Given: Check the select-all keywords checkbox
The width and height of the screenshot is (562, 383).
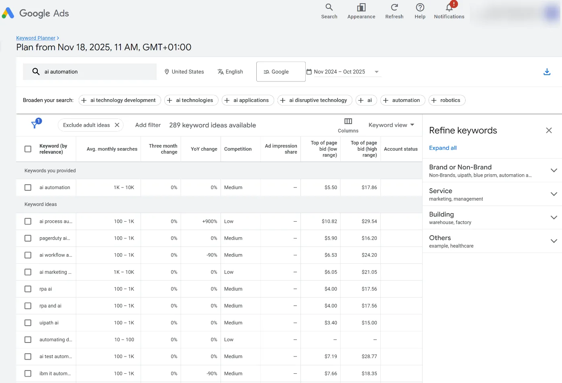Looking at the screenshot, I should [28, 149].
